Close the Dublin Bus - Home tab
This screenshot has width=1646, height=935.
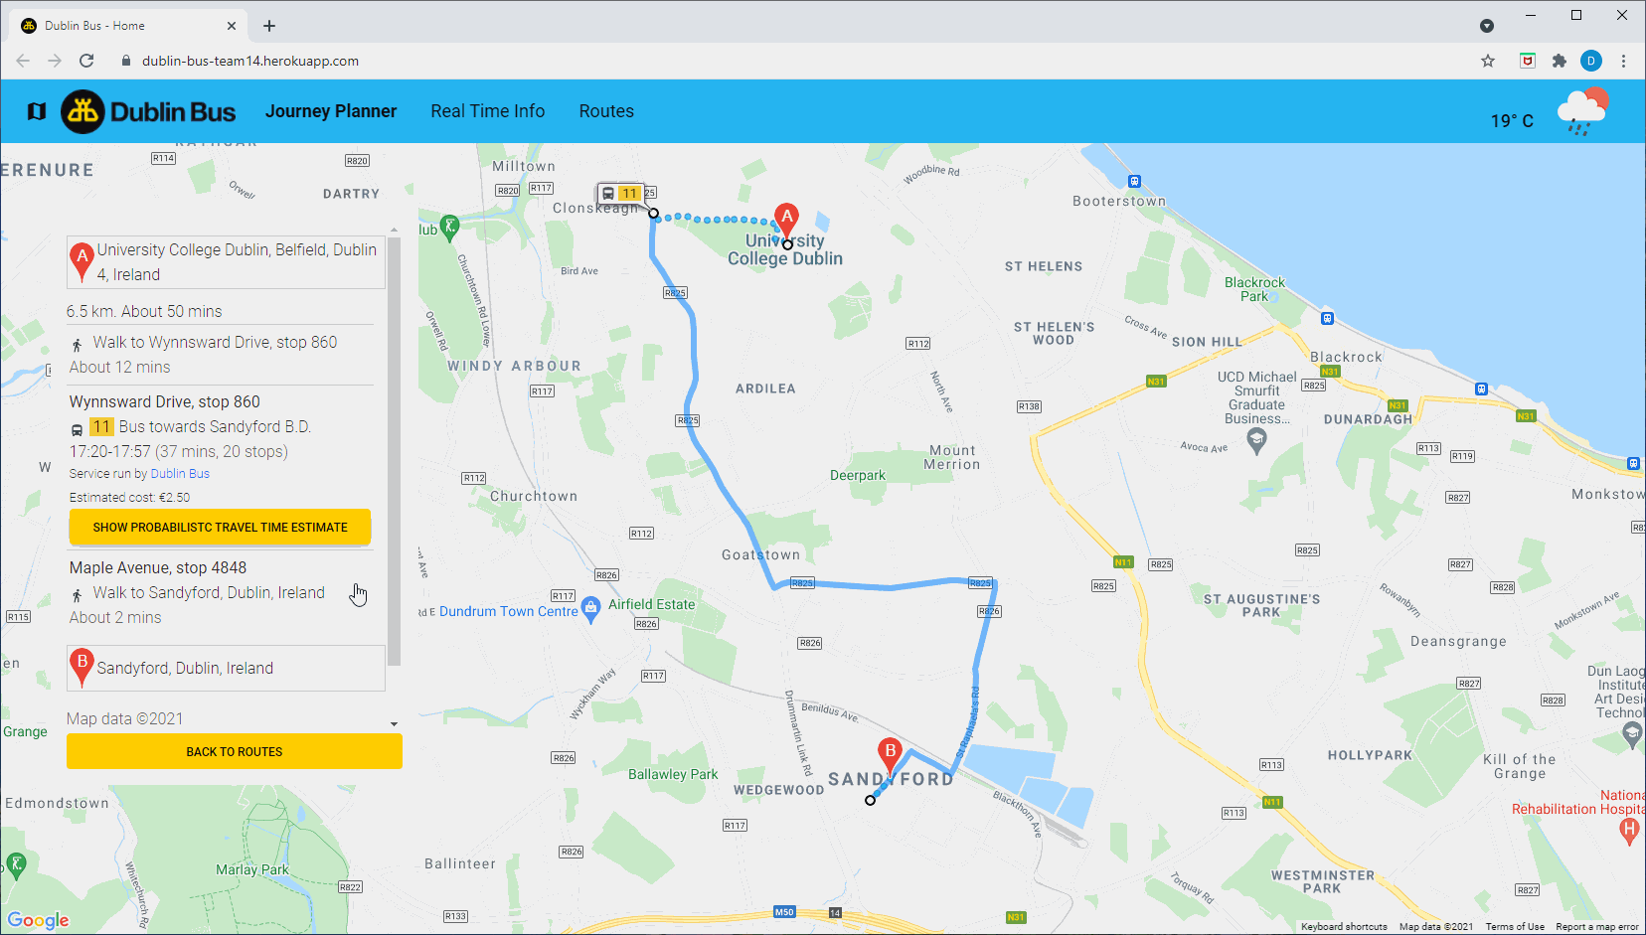[x=232, y=26]
